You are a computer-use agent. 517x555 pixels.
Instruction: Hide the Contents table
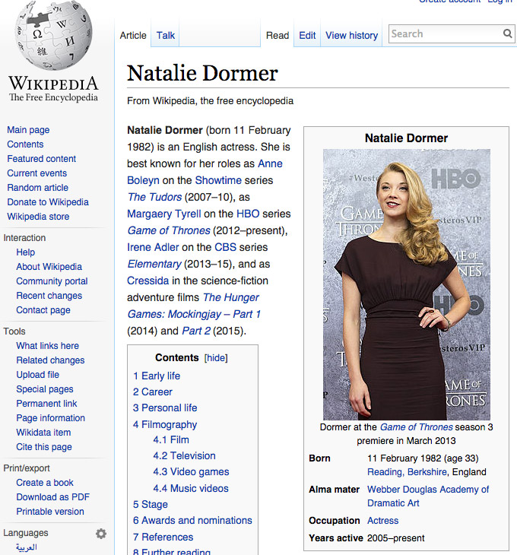click(216, 358)
